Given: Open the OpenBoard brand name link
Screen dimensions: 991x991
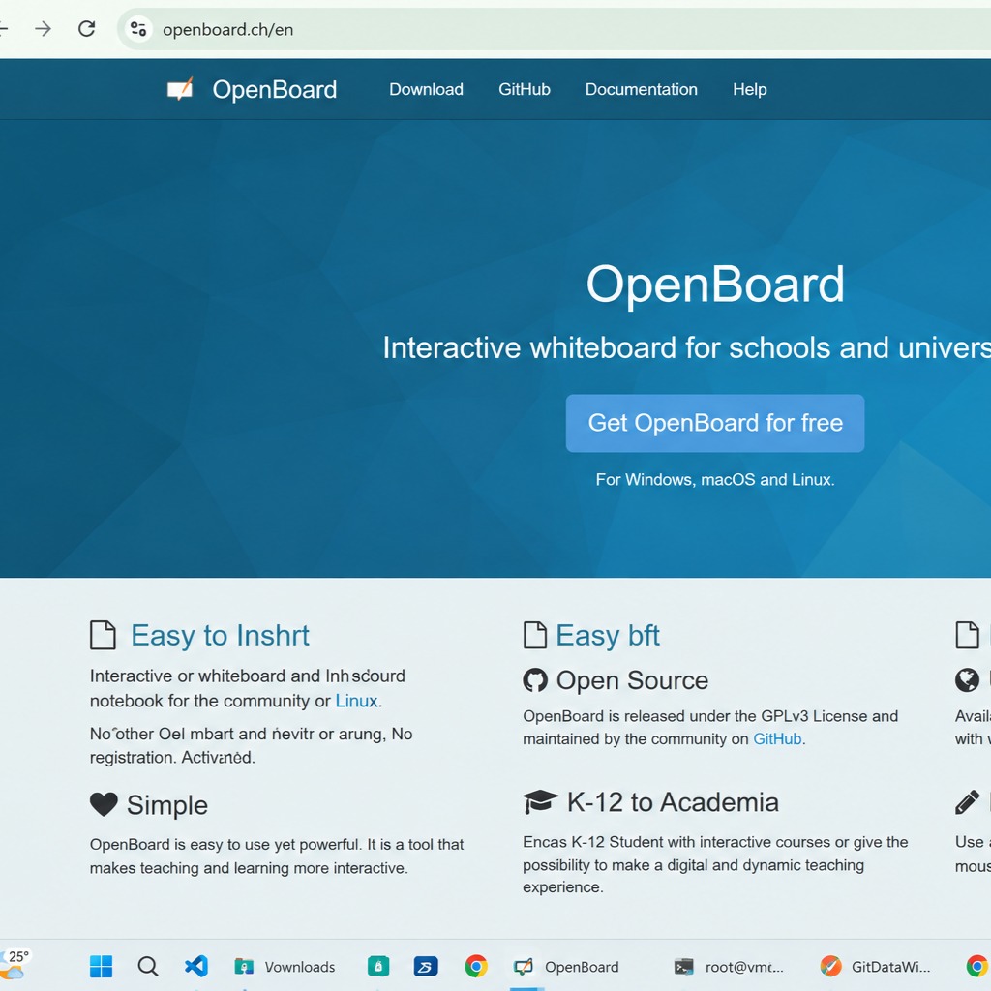Looking at the screenshot, I should tap(274, 90).
